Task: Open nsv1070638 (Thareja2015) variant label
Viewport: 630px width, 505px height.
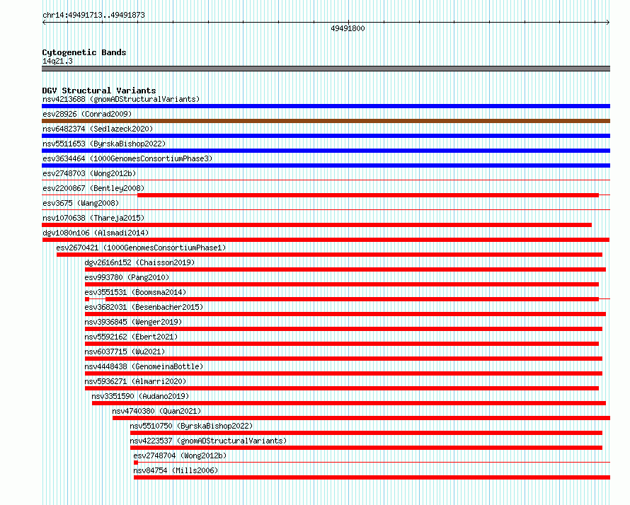Action: [93, 218]
